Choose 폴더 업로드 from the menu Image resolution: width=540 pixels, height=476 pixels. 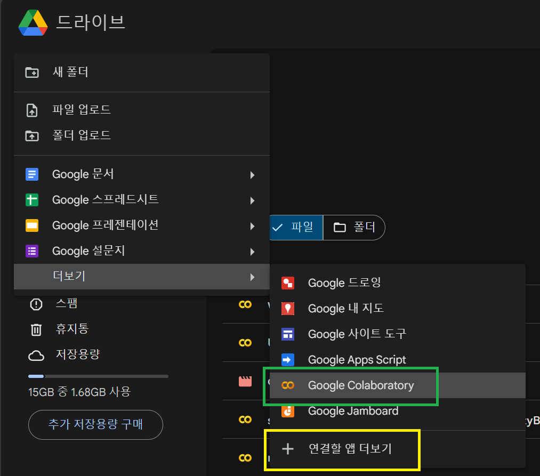(x=142, y=136)
